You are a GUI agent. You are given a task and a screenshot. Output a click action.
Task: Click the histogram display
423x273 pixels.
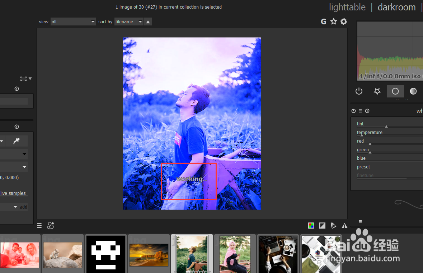pos(390,51)
